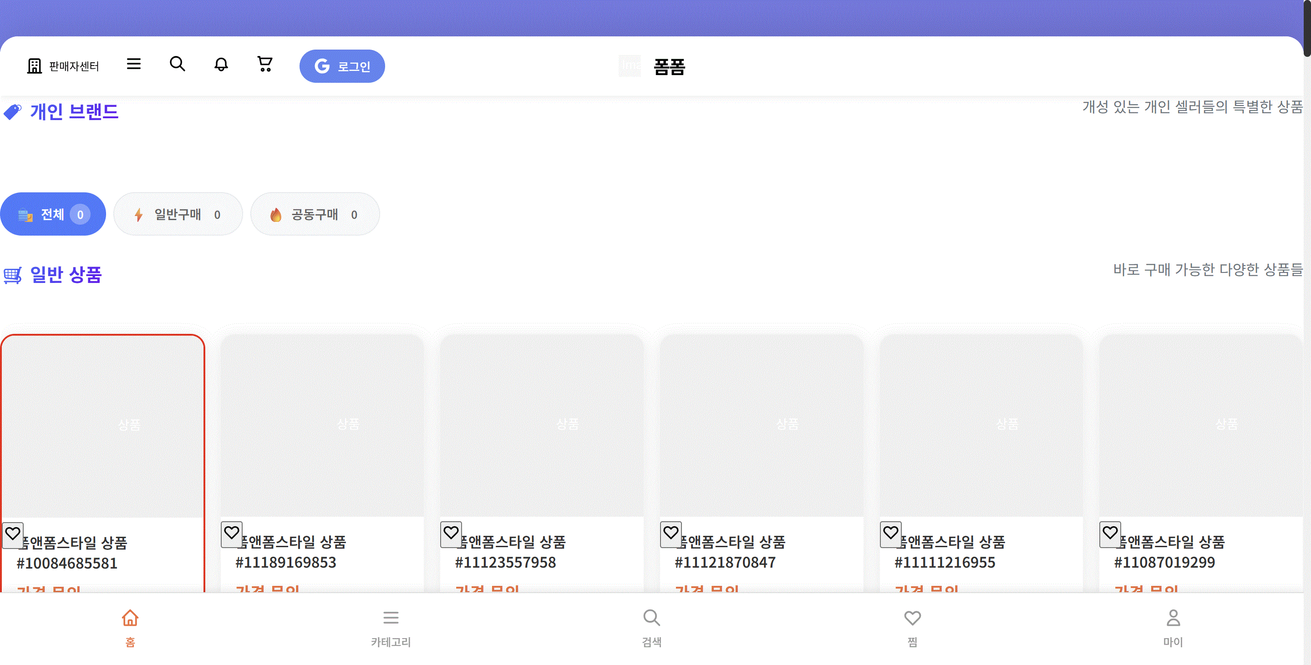
Task: Select the 공동구매 filter tab
Action: coord(315,214)
